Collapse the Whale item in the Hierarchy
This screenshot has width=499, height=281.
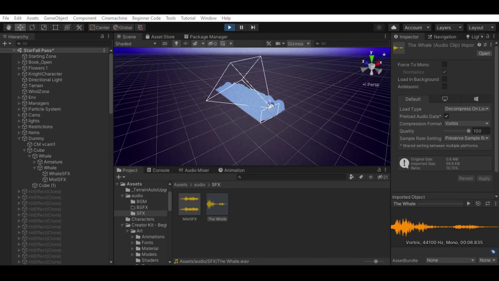(29, 156)
